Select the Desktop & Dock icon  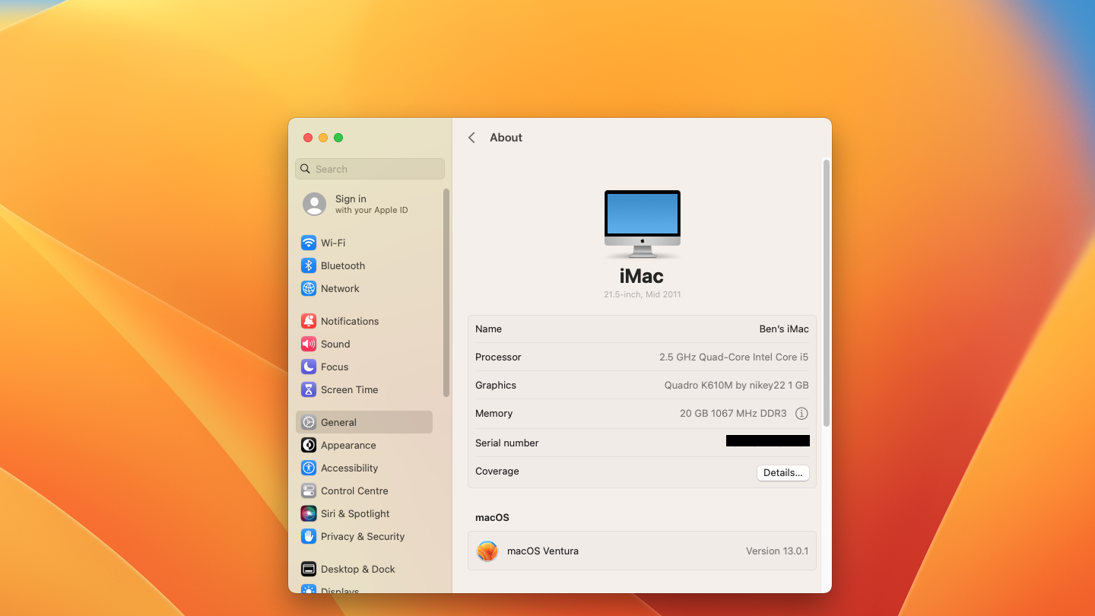[x=309, y=569]
